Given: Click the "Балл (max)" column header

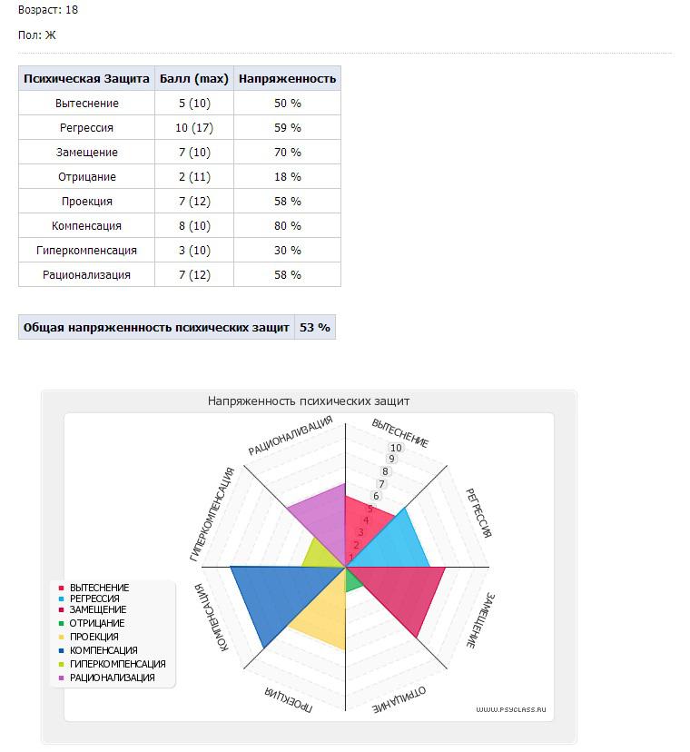Looking at the screenshot, I should tap(193, 78).
